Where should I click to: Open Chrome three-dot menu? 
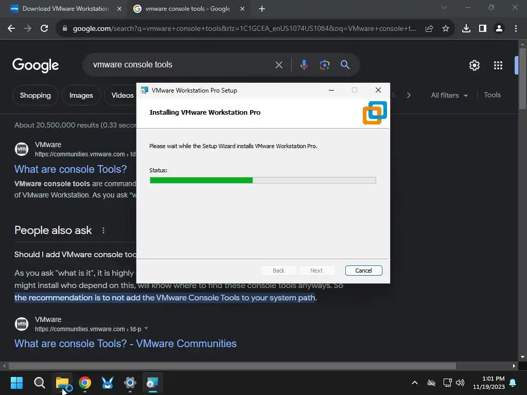pyautogui.click(x=516, y=29)
